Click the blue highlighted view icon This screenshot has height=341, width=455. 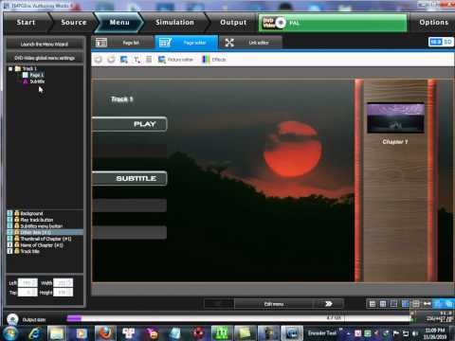(405, 304)
